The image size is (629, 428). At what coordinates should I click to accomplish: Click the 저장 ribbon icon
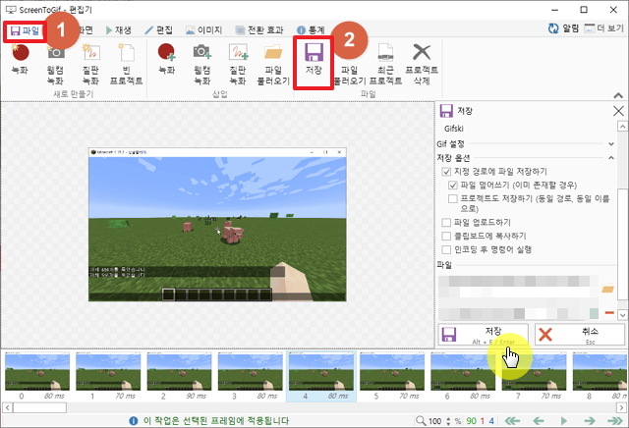point(314,59)
